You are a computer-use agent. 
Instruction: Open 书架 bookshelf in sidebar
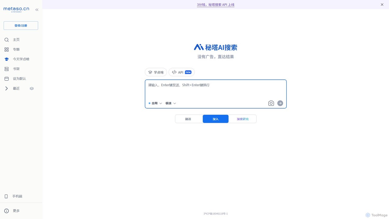(x=16, y=69)
